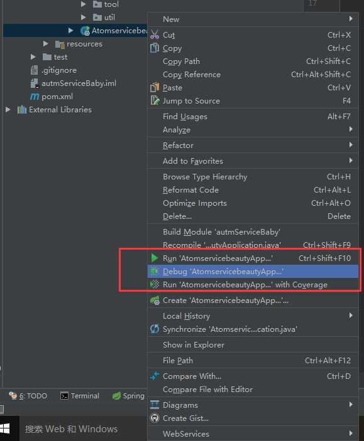Select Show in Explorer entry

point(253,345)
